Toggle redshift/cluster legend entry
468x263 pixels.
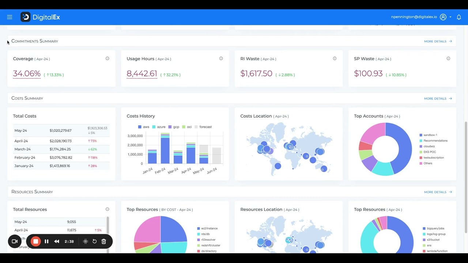coord(209,245)
